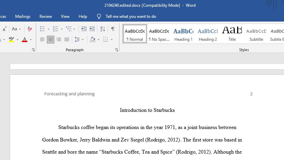Open the View ribbon tab
284x160 pixels.
(x=65, y=17)
